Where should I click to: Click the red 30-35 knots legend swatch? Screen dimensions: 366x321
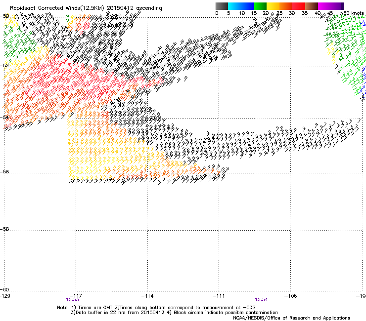click(299, 6)
